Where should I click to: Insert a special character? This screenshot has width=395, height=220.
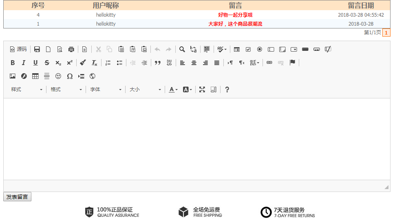pos(70,76)
